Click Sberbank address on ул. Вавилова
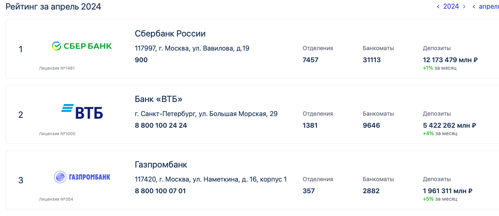This screenshot has width=499, height=216. 192,48
